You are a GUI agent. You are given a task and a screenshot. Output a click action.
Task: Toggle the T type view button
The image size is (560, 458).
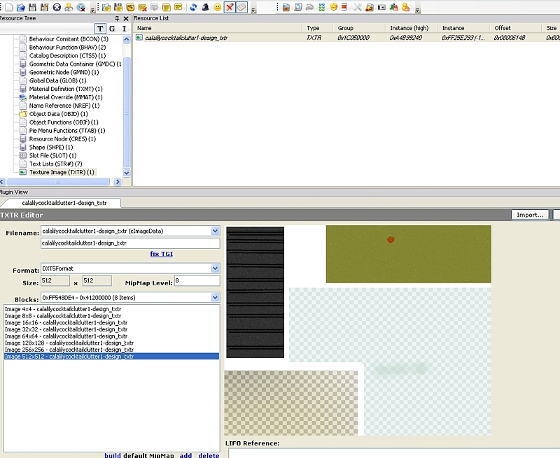point(101,29)
